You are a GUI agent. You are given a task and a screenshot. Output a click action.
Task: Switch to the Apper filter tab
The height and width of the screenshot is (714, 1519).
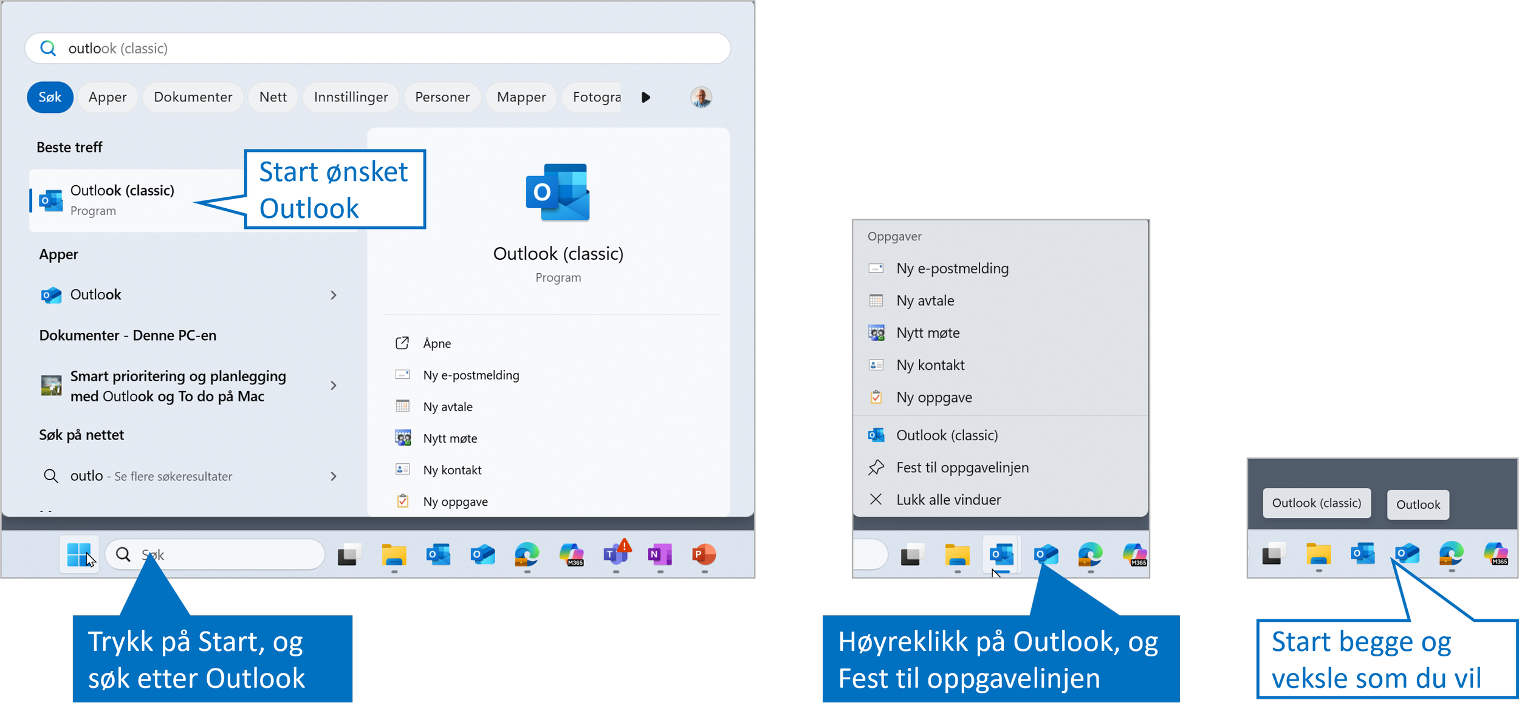coord(108,97)
